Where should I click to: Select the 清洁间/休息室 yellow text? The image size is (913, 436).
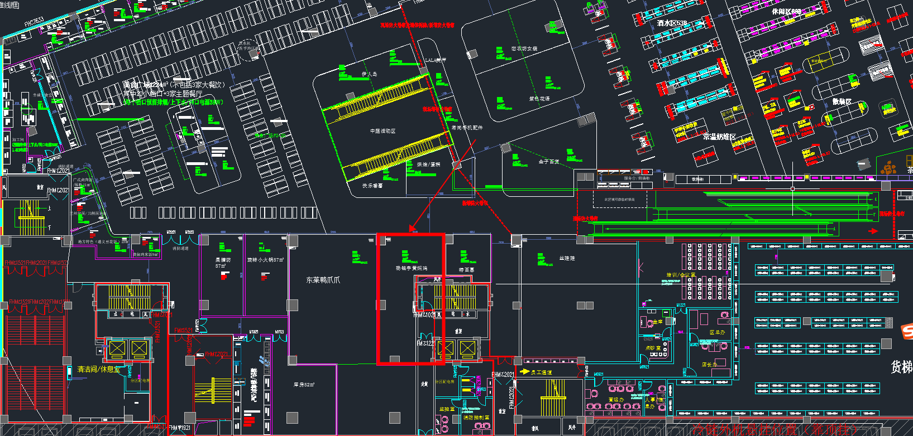pos(99,370)
